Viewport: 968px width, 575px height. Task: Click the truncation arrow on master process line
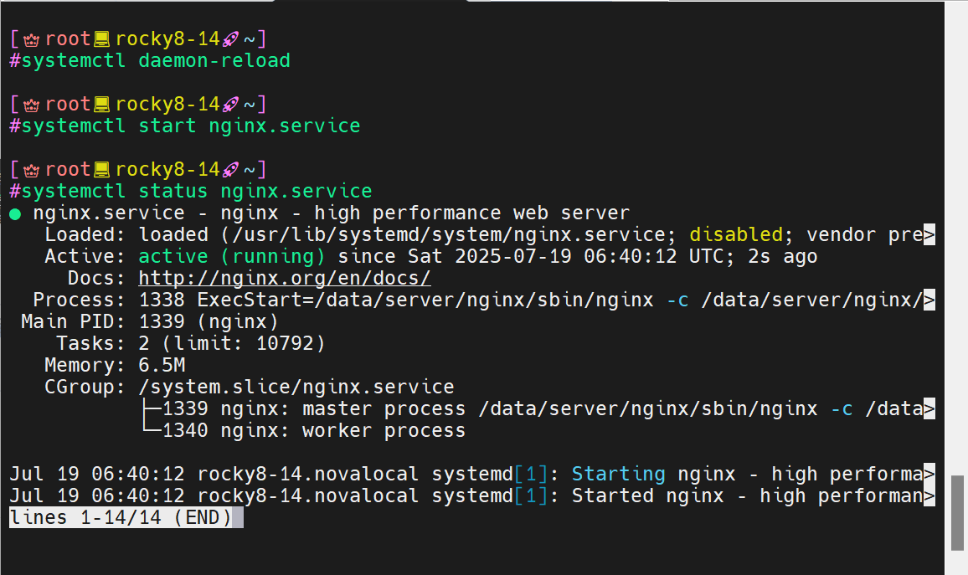(x=929, y=409)
